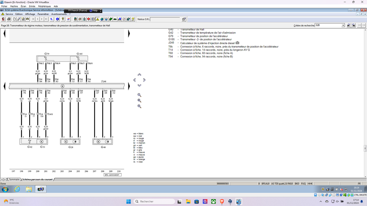Open the Critère de recherche dropdown

tap(343, 25)
